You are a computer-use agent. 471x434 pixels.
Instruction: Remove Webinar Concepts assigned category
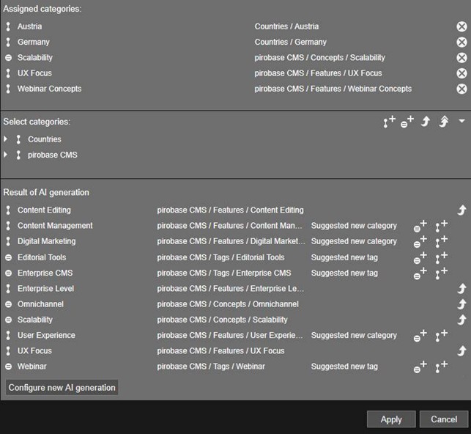[x=461, y=89]
